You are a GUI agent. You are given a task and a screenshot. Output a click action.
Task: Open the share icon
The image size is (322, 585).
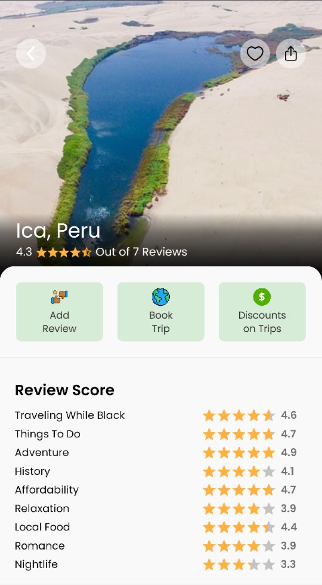coord(291,53)
